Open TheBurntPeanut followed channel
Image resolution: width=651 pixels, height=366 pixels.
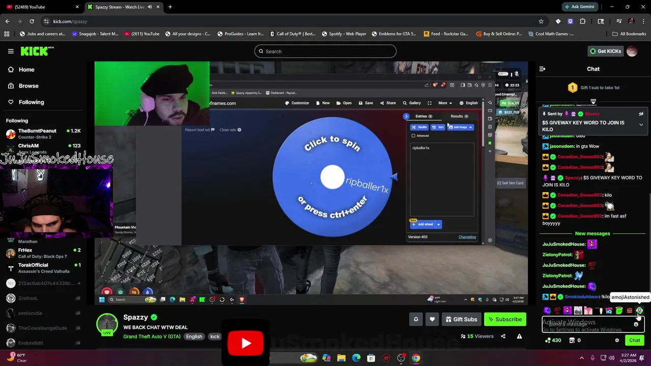43,134
